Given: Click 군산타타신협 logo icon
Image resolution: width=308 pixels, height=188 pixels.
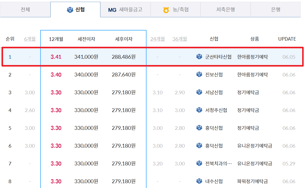Looking at the screenshot, I should point(199,57).
